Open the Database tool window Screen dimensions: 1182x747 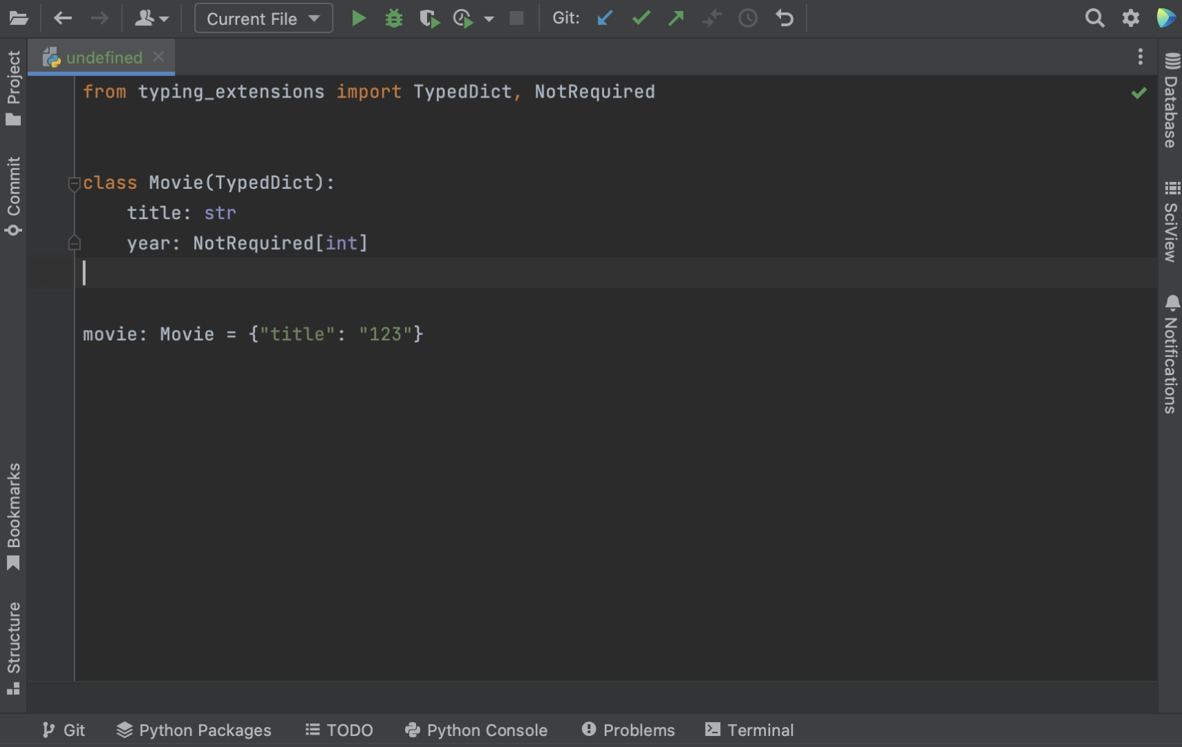click(x=1170, y=100)
